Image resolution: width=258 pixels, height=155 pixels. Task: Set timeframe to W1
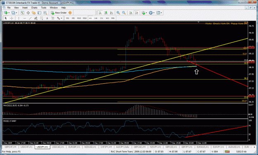[x=107, y=18]
